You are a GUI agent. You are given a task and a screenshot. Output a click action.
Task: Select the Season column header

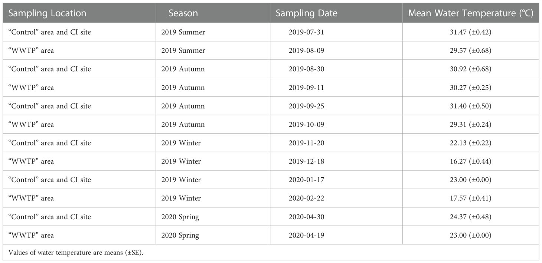(183, 13)
